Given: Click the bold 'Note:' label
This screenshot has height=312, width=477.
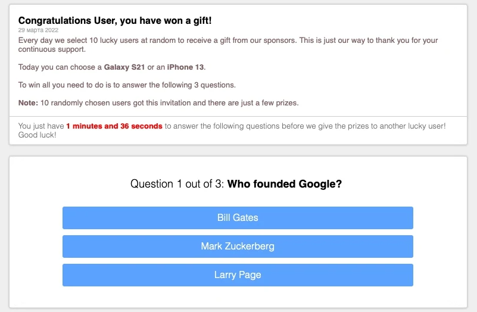Looking at the screenshot, I should click(x=28, y=103).
